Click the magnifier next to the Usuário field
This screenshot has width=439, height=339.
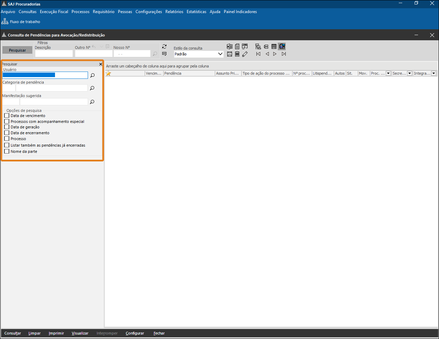(x=92, y=75)
